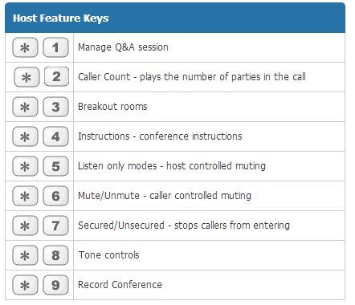Click the Mute/Unmute caller controlled muting text
The height and width of the screenshot is (305, 355).
165,196
